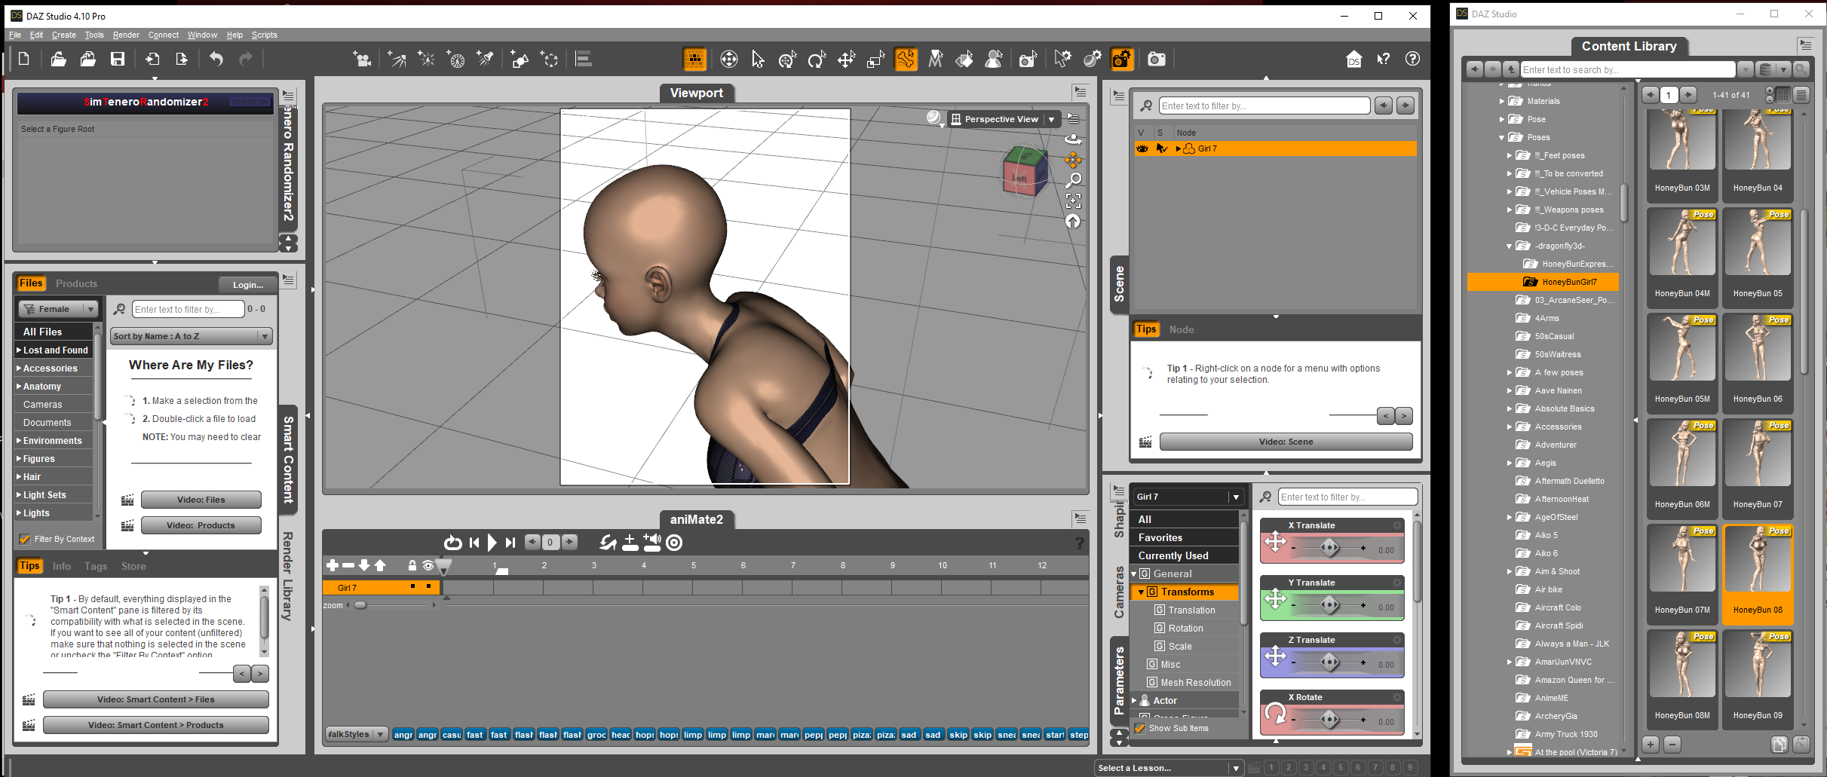Open the Sort by Name dropdown

pyautogui.click(x=191, y=336)
